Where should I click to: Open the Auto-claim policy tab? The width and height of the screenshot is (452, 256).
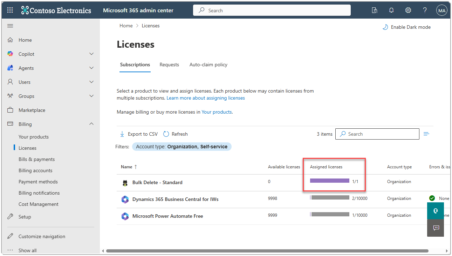click(x=208, y=65)
